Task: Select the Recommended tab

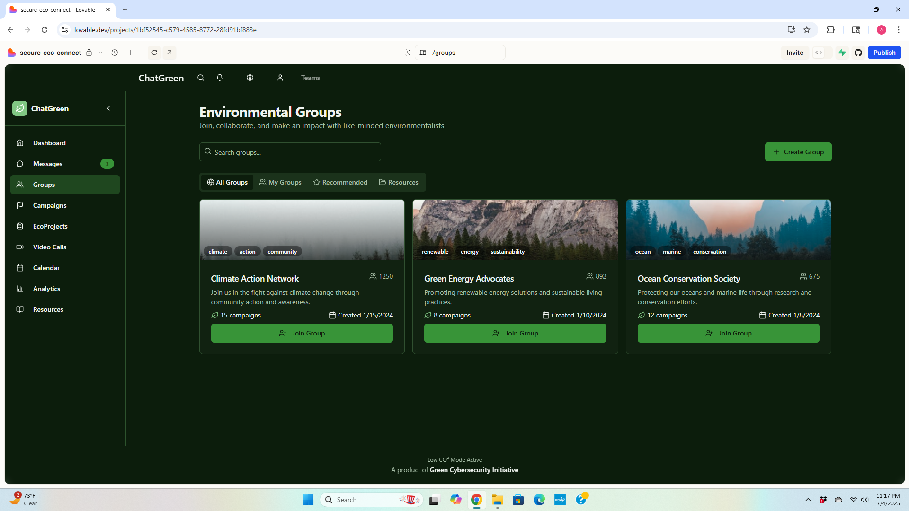Action: 340,182
